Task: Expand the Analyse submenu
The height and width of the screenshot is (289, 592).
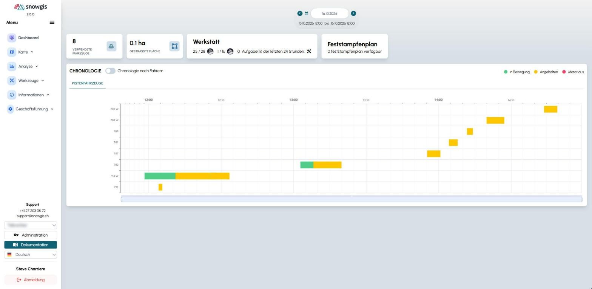Action: 37,66
